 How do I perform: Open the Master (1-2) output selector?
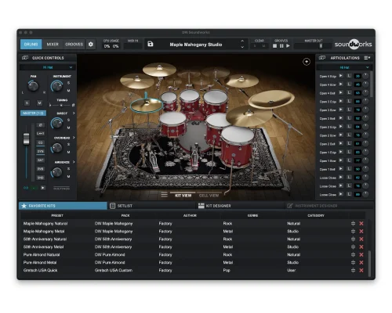pyautogui.click(x=33, y=113)
